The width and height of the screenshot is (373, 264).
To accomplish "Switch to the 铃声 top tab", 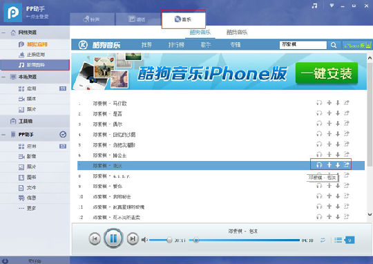I will (92, 19).
